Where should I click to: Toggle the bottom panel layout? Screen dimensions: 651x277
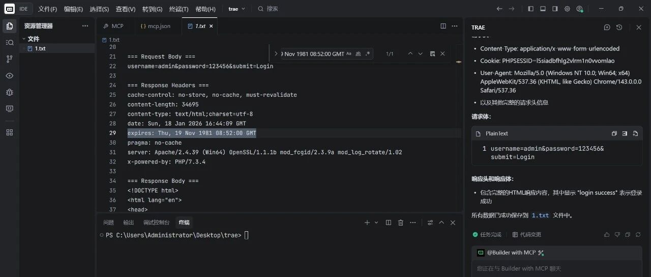pos(543,9)
